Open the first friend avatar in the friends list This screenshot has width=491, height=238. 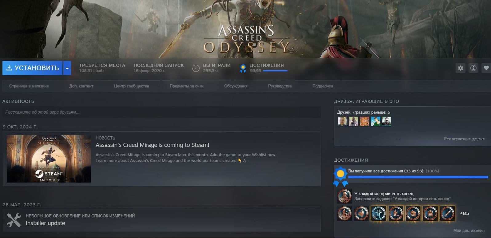point(342,121)
